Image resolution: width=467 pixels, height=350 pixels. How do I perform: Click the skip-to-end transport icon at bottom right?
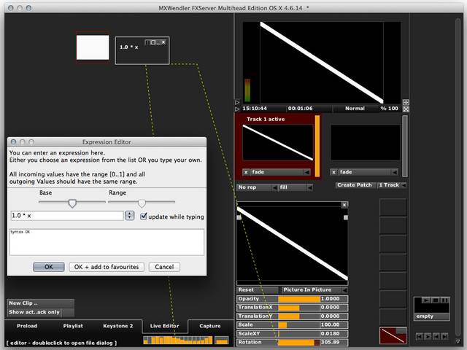coord(444,336)
